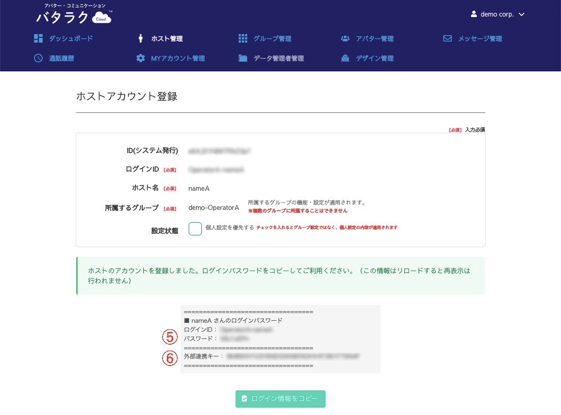
Task: Click the user avatar icon beside demo corp.
Action: tap(474, 14)
